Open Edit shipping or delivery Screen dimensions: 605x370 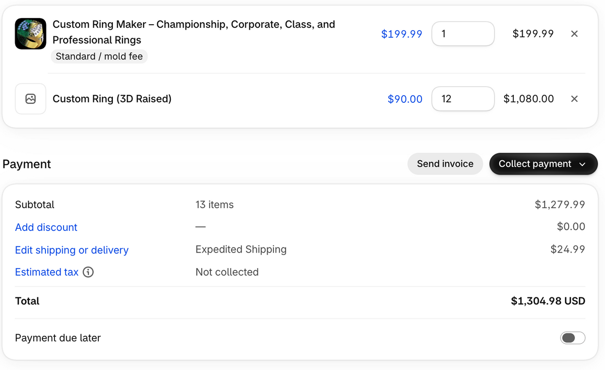(x=72, y=250)
